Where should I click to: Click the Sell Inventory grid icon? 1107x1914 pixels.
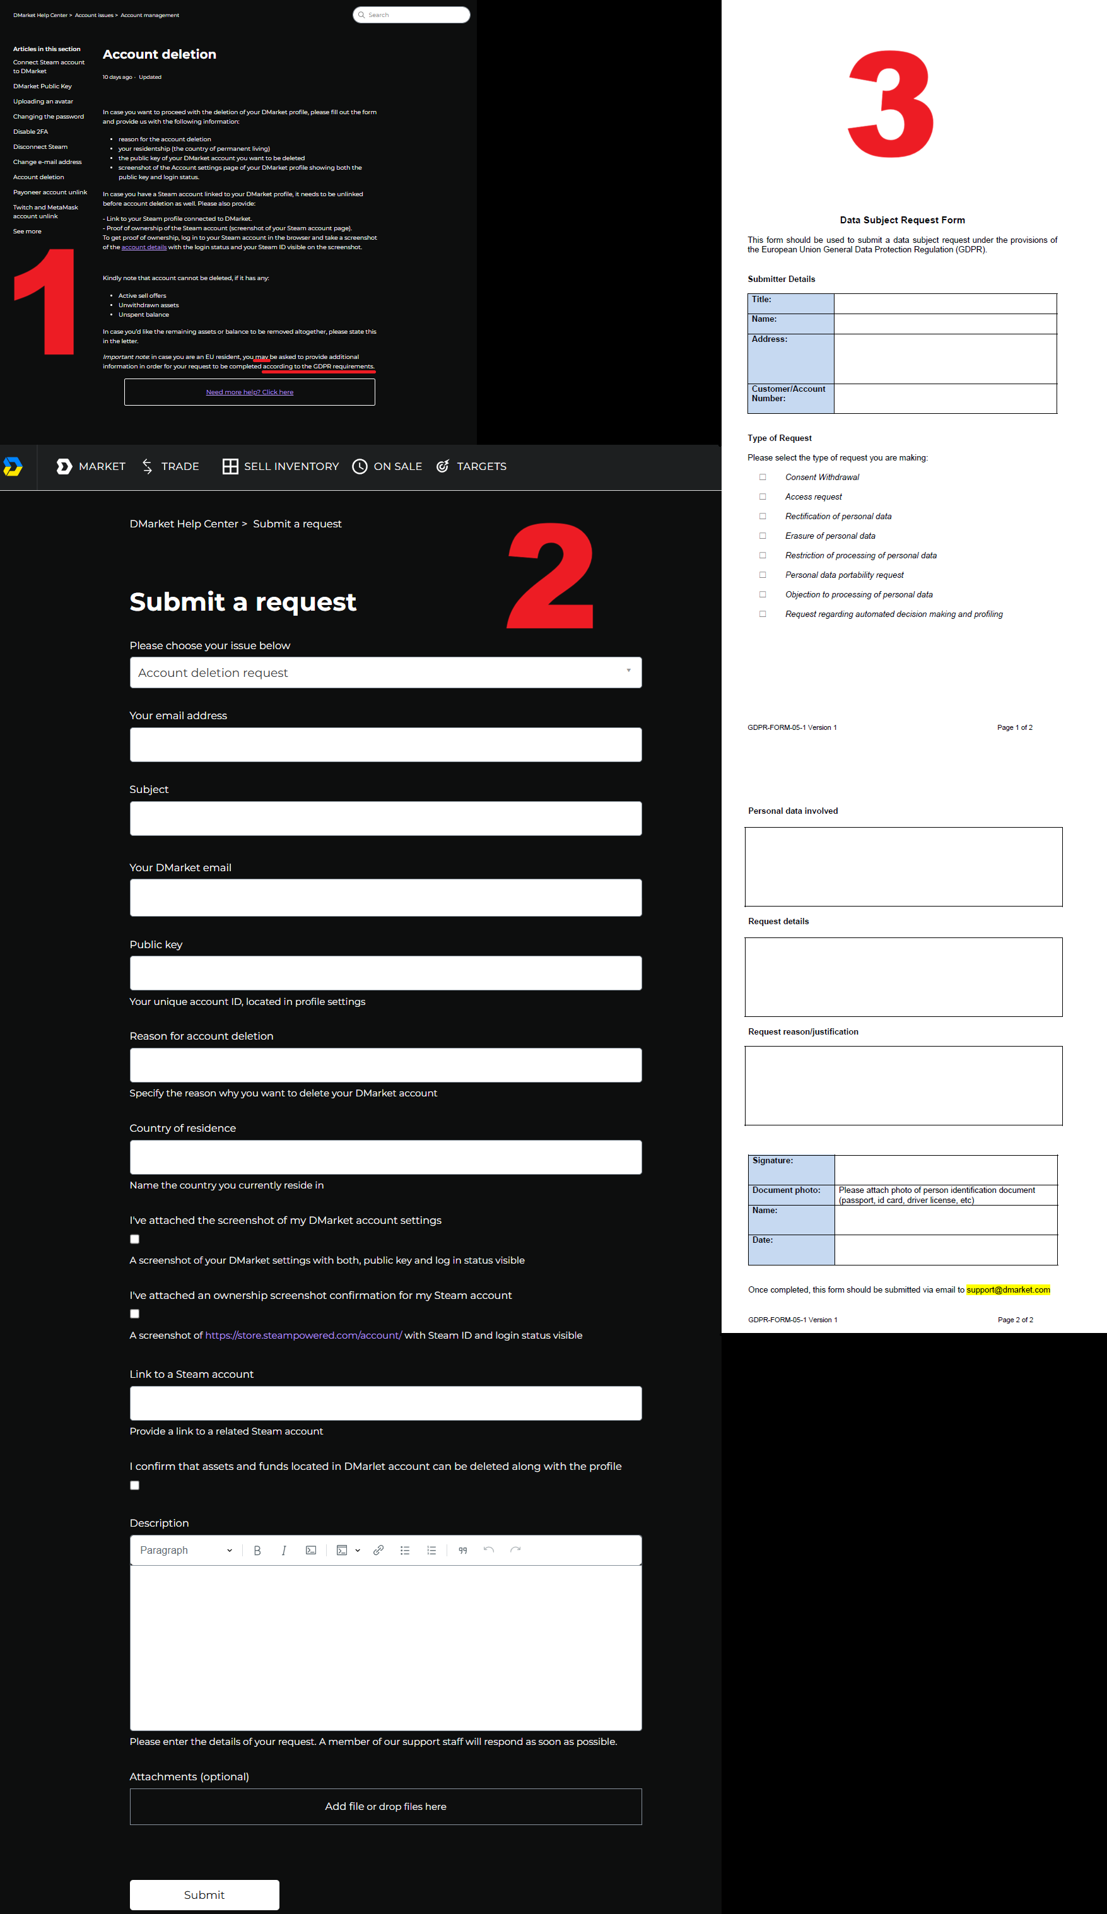pos(230,466)
